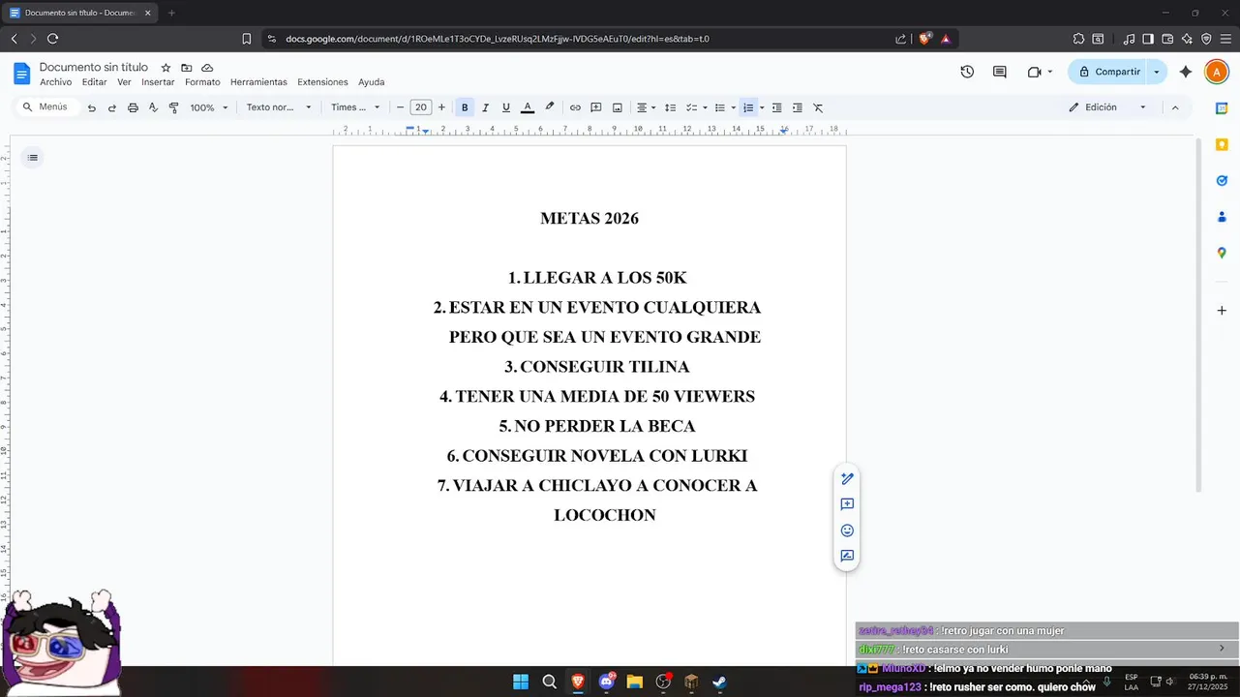1240x697 pixels.
Task: Open Google Maps side panel
Action: tap(1222, 253)
